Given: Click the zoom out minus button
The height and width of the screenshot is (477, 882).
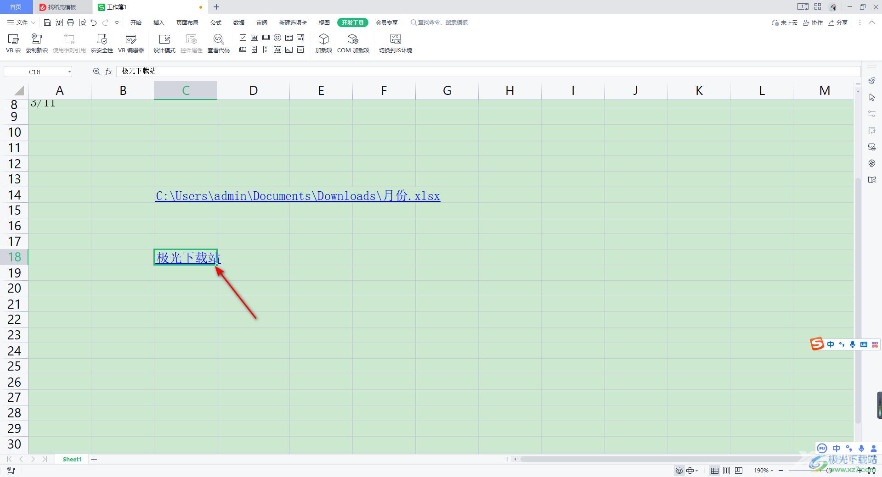Looking at the screenshot, I should coord(781,471).
